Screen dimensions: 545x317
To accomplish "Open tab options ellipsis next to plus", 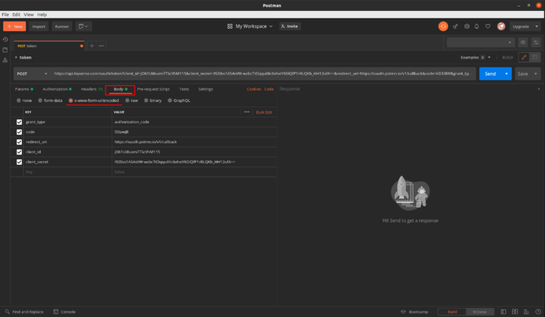I will (101, 46).
